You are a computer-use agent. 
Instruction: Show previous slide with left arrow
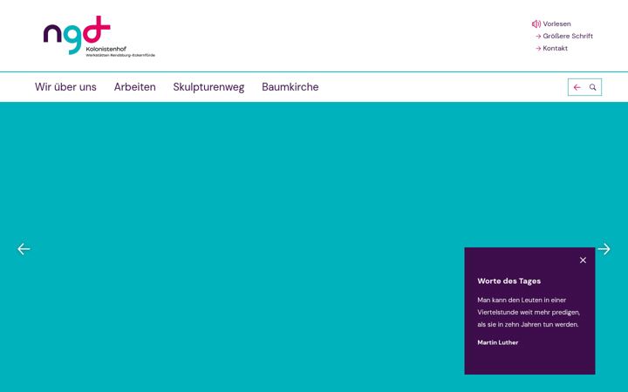point(24,249)
